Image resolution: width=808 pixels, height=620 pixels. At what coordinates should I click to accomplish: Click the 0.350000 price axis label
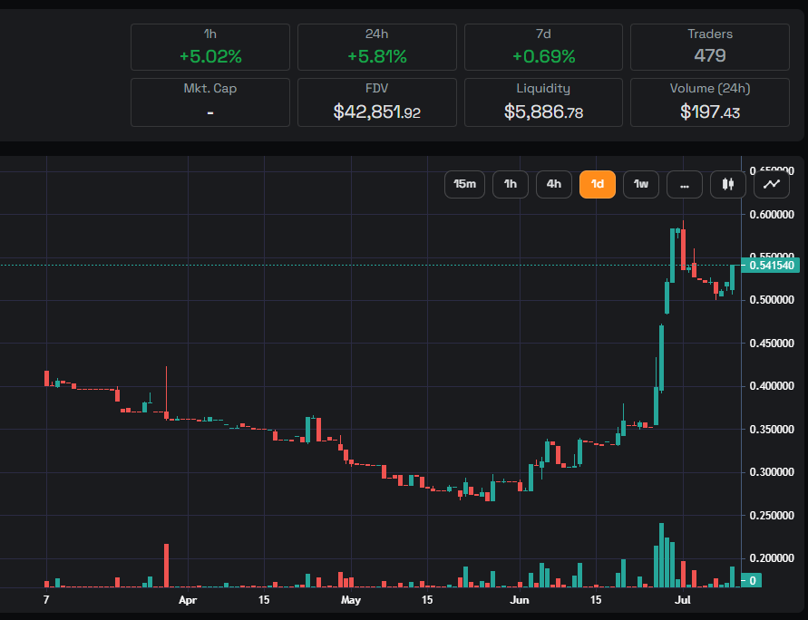point(772,430)
